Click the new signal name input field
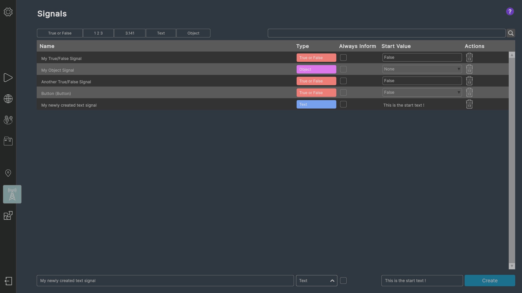The width and height of the screenshot is (522, 293). pos(165,281)
